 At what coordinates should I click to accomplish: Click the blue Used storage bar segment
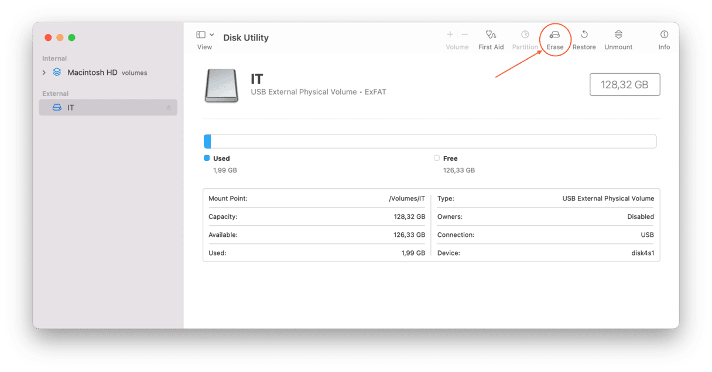(x=207, y=142)
